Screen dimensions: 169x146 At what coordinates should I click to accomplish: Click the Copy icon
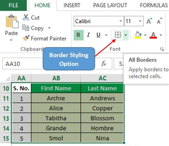(x=26, y=28)
